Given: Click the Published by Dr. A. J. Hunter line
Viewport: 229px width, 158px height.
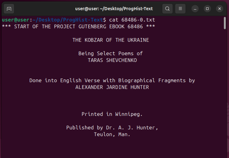Looking at the screenshot, I should [x=112, y=128].
